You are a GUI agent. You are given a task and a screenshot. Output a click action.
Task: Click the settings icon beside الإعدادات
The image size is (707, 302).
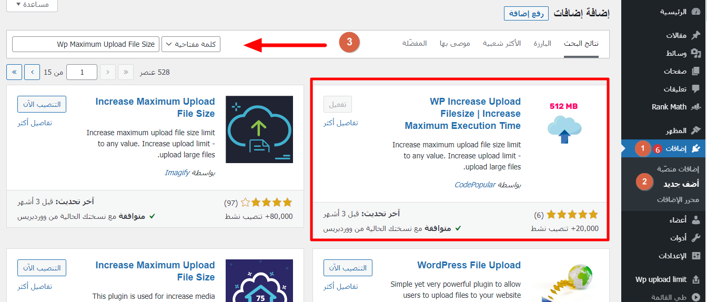(x=696, y=256)
